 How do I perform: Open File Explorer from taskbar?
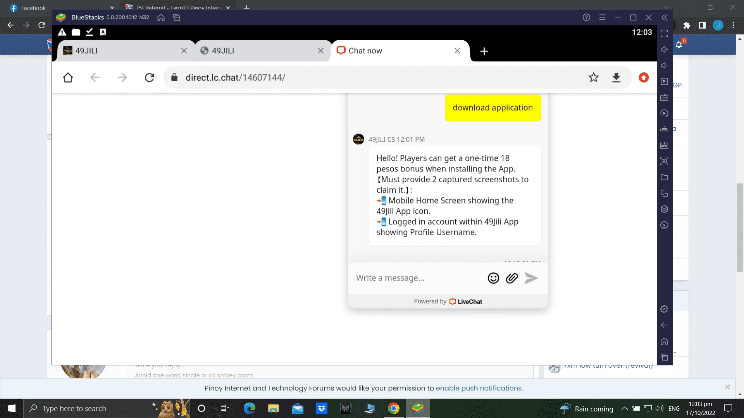[273, 408]
